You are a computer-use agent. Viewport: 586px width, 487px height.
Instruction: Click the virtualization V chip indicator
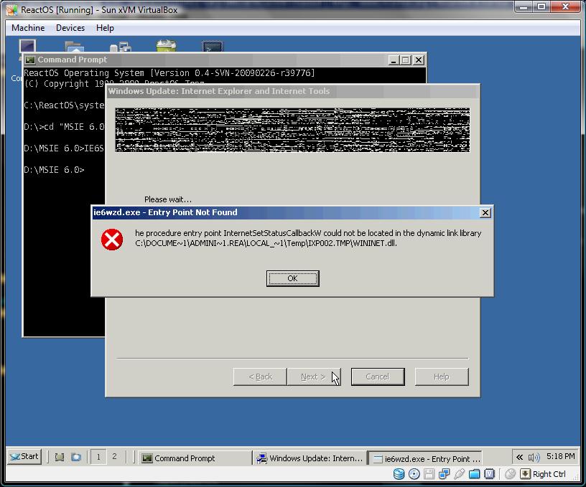pyautogui.click(x=489, y=474)
